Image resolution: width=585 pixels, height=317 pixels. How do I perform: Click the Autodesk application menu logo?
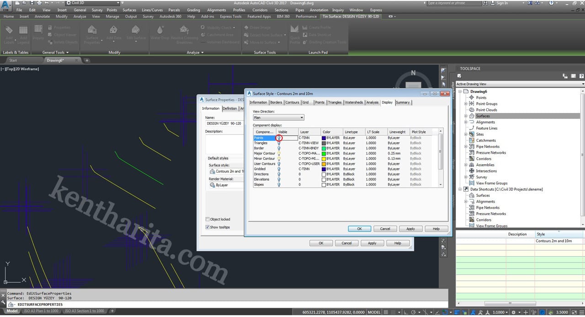tap(6, 6)
